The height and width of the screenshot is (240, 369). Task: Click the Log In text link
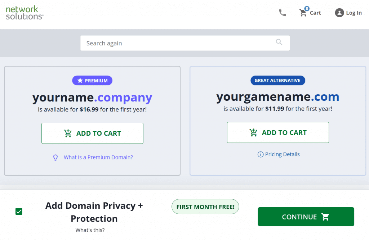click(x=354, y=13)
